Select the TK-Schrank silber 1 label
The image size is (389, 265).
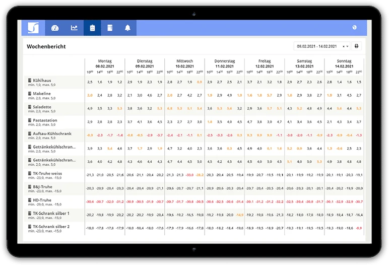pyautogui.click(x=51, y=214)
